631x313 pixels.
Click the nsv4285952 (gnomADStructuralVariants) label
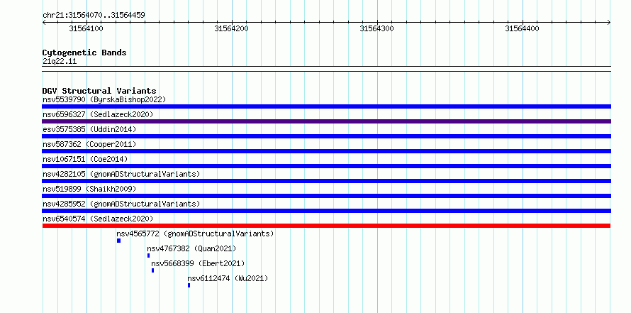pyautogui.click(x=121, y=204)
